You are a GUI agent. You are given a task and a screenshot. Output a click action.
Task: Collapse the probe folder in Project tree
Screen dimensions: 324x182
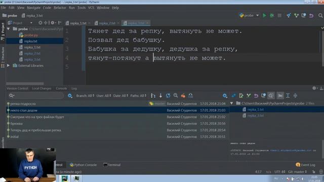[x=9, y=29]
